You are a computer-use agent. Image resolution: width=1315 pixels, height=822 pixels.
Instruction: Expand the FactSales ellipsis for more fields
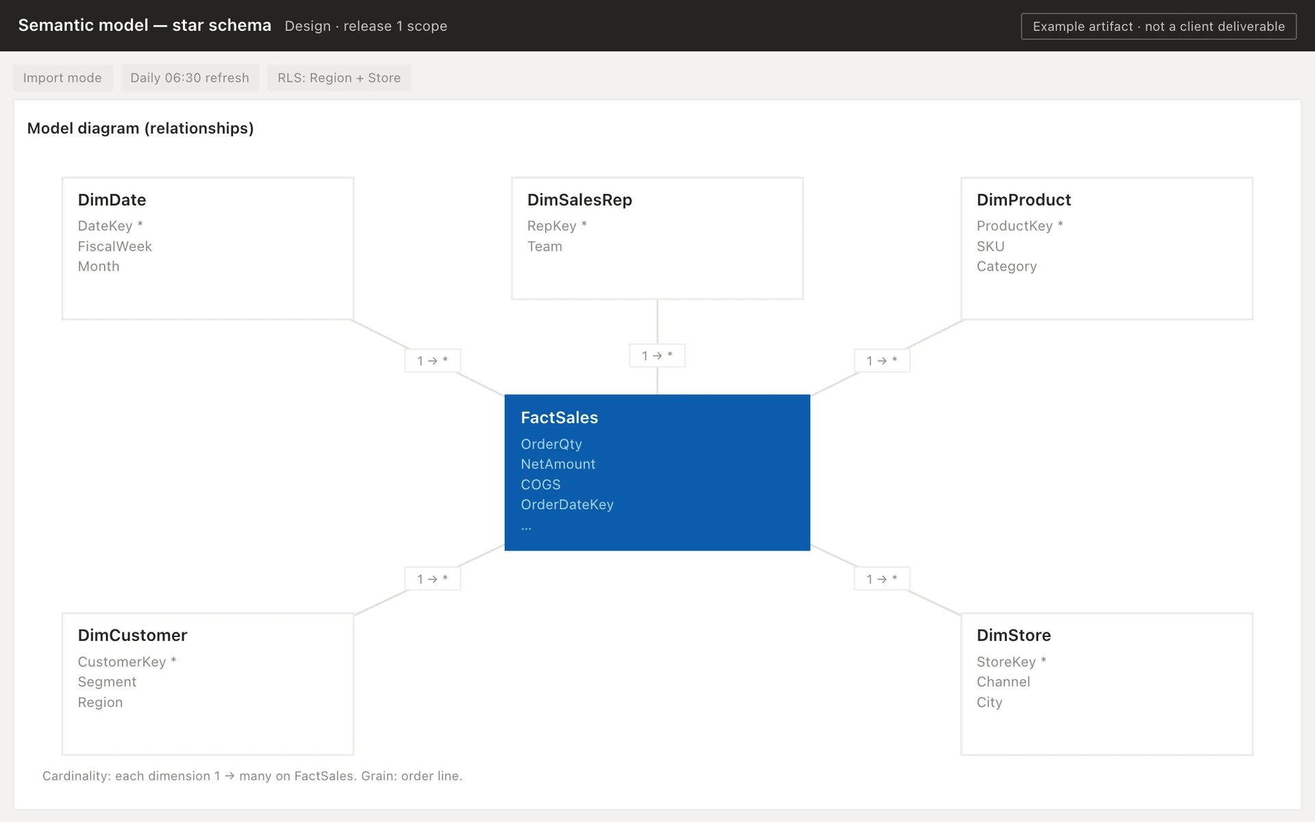[526, 527]
